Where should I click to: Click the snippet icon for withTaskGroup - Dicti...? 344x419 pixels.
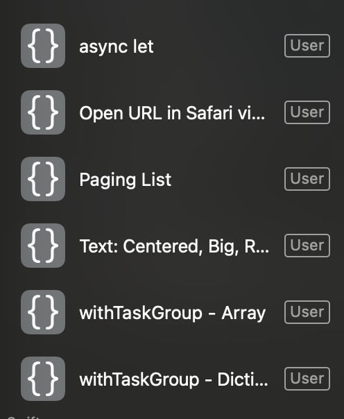point(43,378)
